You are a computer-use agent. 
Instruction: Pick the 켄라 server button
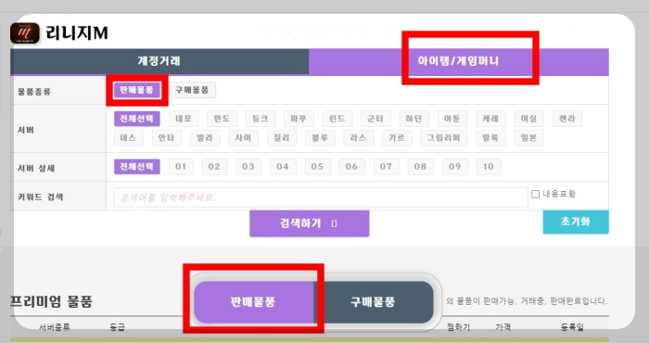point(567,119)
